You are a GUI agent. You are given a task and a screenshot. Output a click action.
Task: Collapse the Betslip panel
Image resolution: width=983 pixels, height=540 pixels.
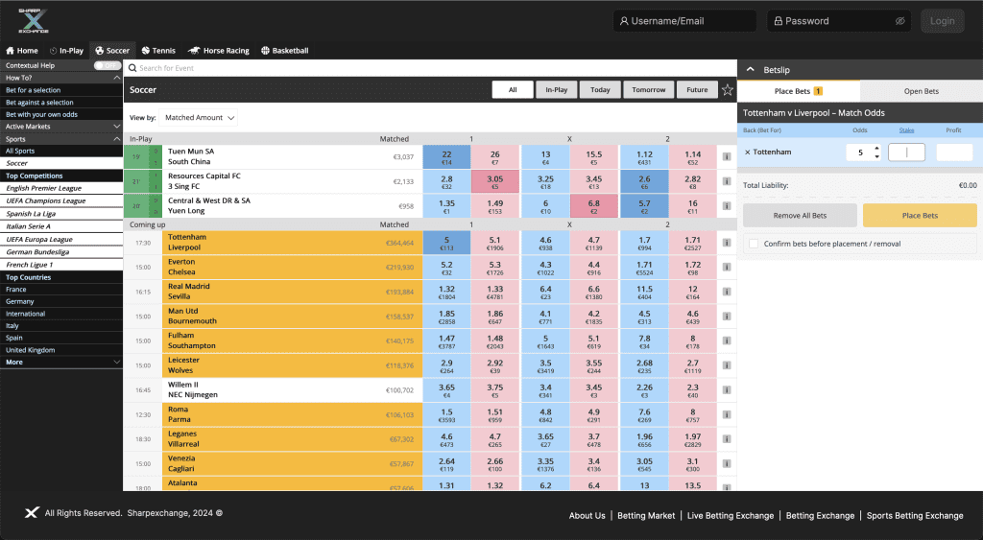click(751, 70)
